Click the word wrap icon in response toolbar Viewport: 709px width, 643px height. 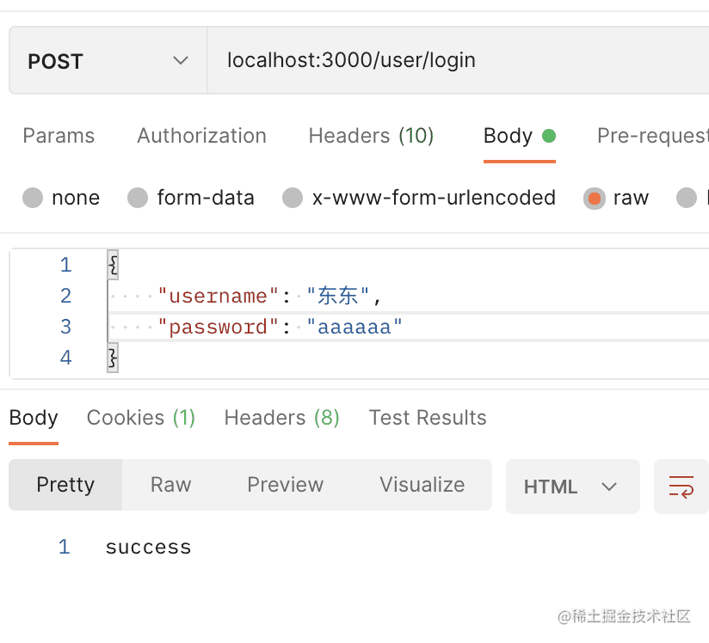681,487
